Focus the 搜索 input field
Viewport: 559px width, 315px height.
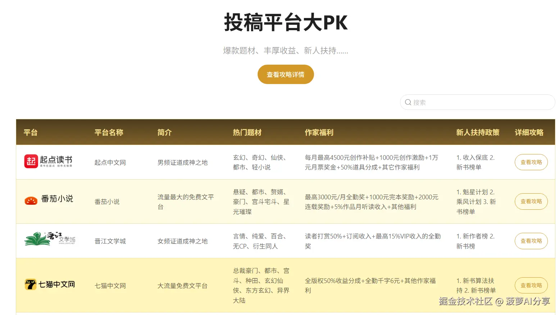[x=477, y=102]
